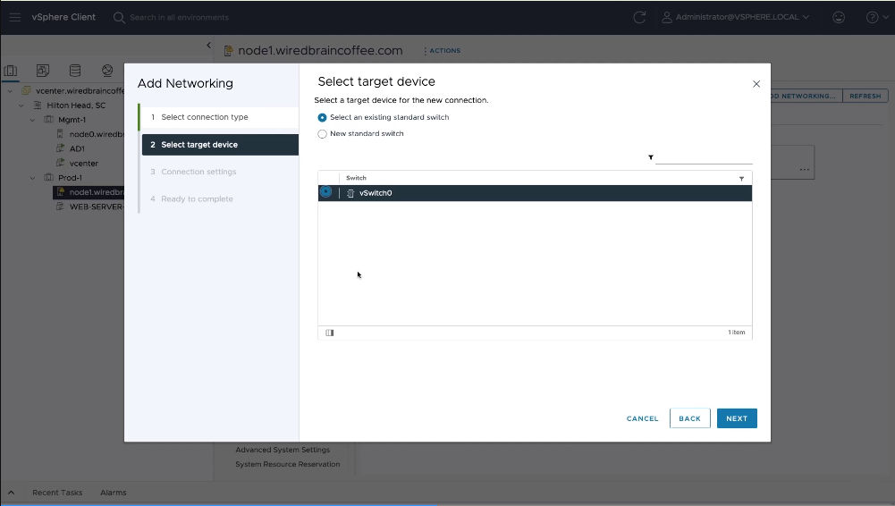Click in the switch filter input field
The image size is (895, 506).
point(705,157)
